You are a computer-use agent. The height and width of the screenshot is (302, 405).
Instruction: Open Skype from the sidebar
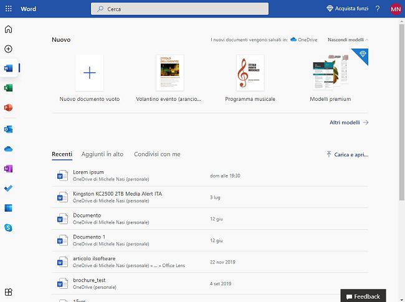[8, 228]
